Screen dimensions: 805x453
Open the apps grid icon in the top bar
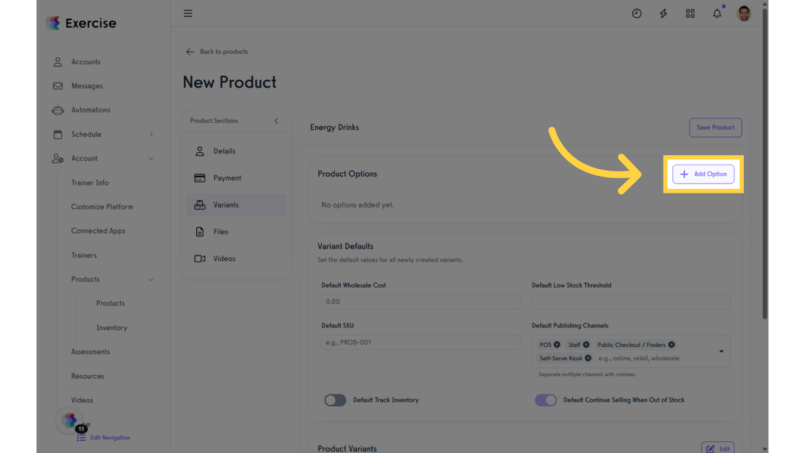click(690, 13)
